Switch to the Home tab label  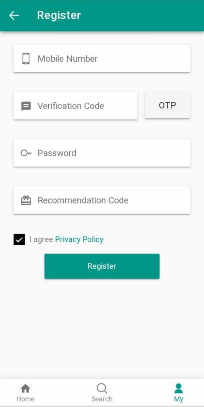point(25,399)
